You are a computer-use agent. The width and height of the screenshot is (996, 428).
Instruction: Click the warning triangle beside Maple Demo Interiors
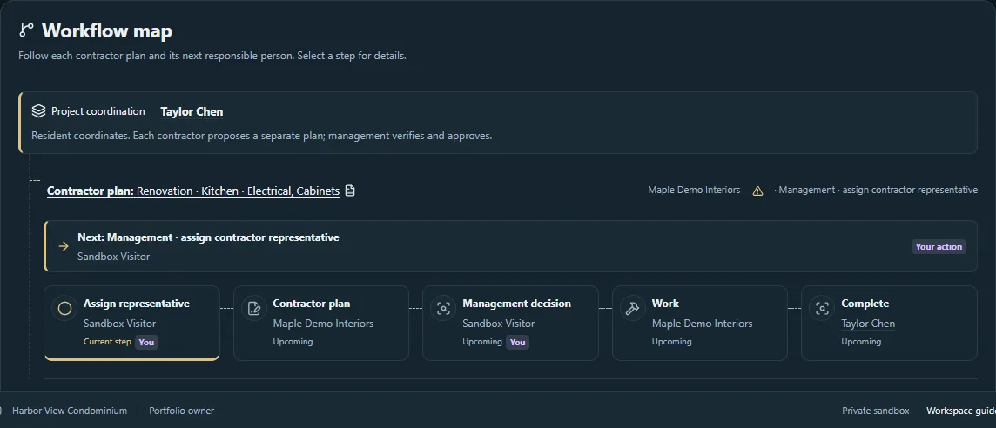click(757, 191)
